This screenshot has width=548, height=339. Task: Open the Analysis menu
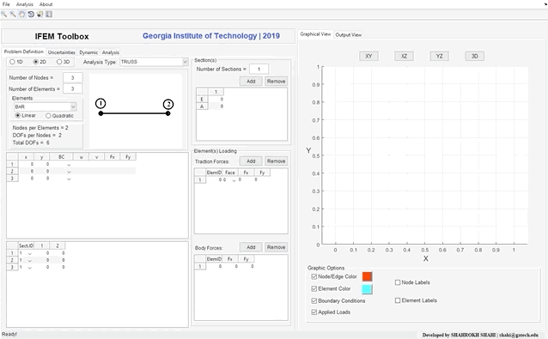(x=25, y=4)
